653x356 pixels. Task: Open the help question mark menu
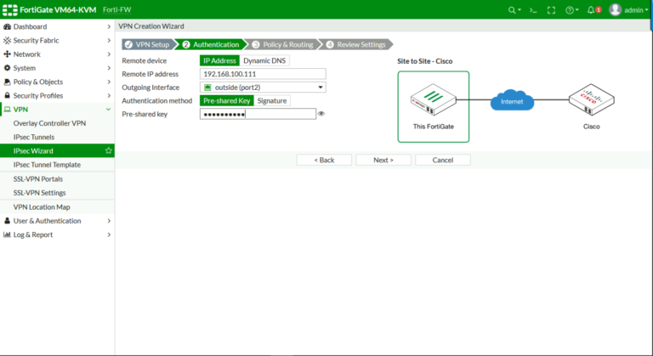point(570,10)
